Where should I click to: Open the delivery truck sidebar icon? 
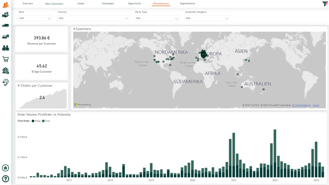click(x=5, y=25)
